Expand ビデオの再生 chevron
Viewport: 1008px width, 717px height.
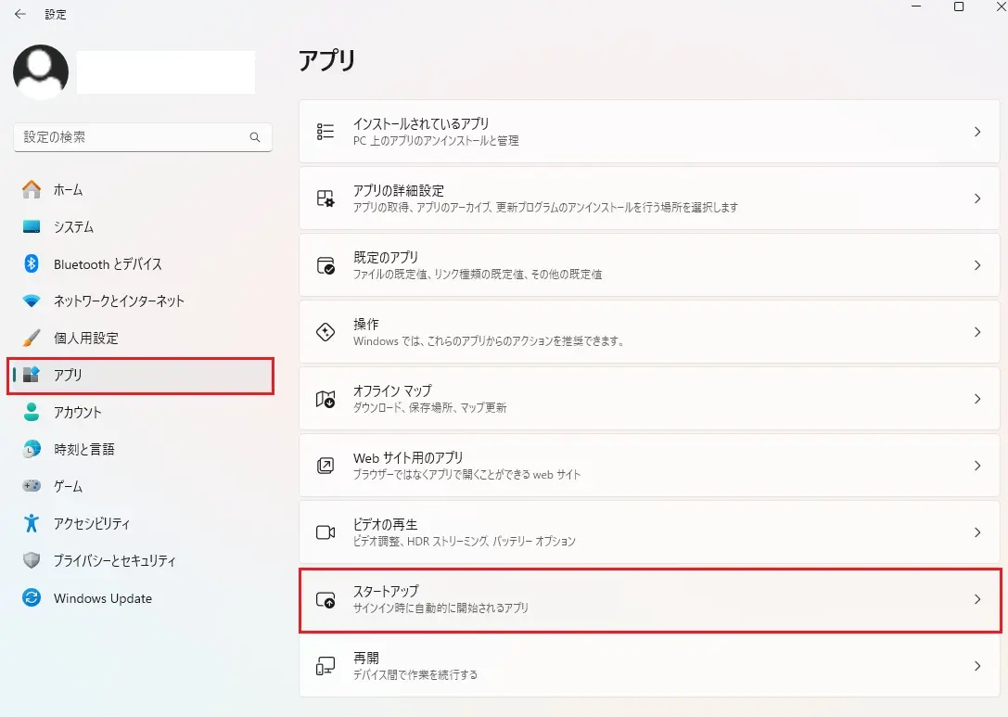(x=977, y=532)
